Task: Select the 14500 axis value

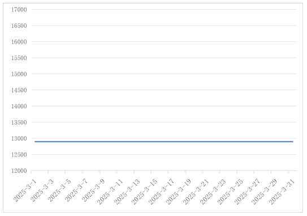Action: 19,90
